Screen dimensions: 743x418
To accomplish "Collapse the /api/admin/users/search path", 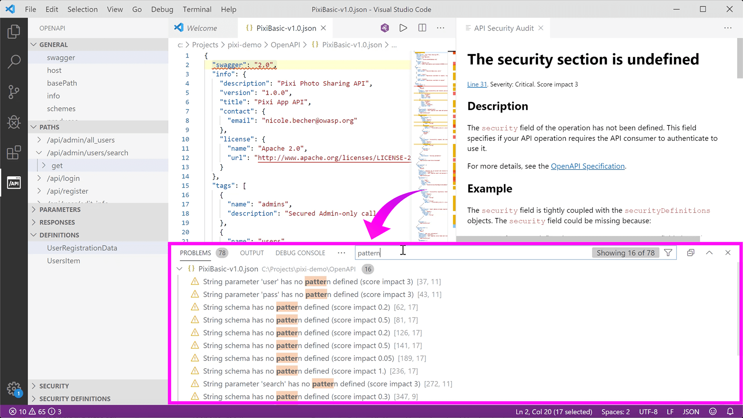I will (x=39, y=152).
